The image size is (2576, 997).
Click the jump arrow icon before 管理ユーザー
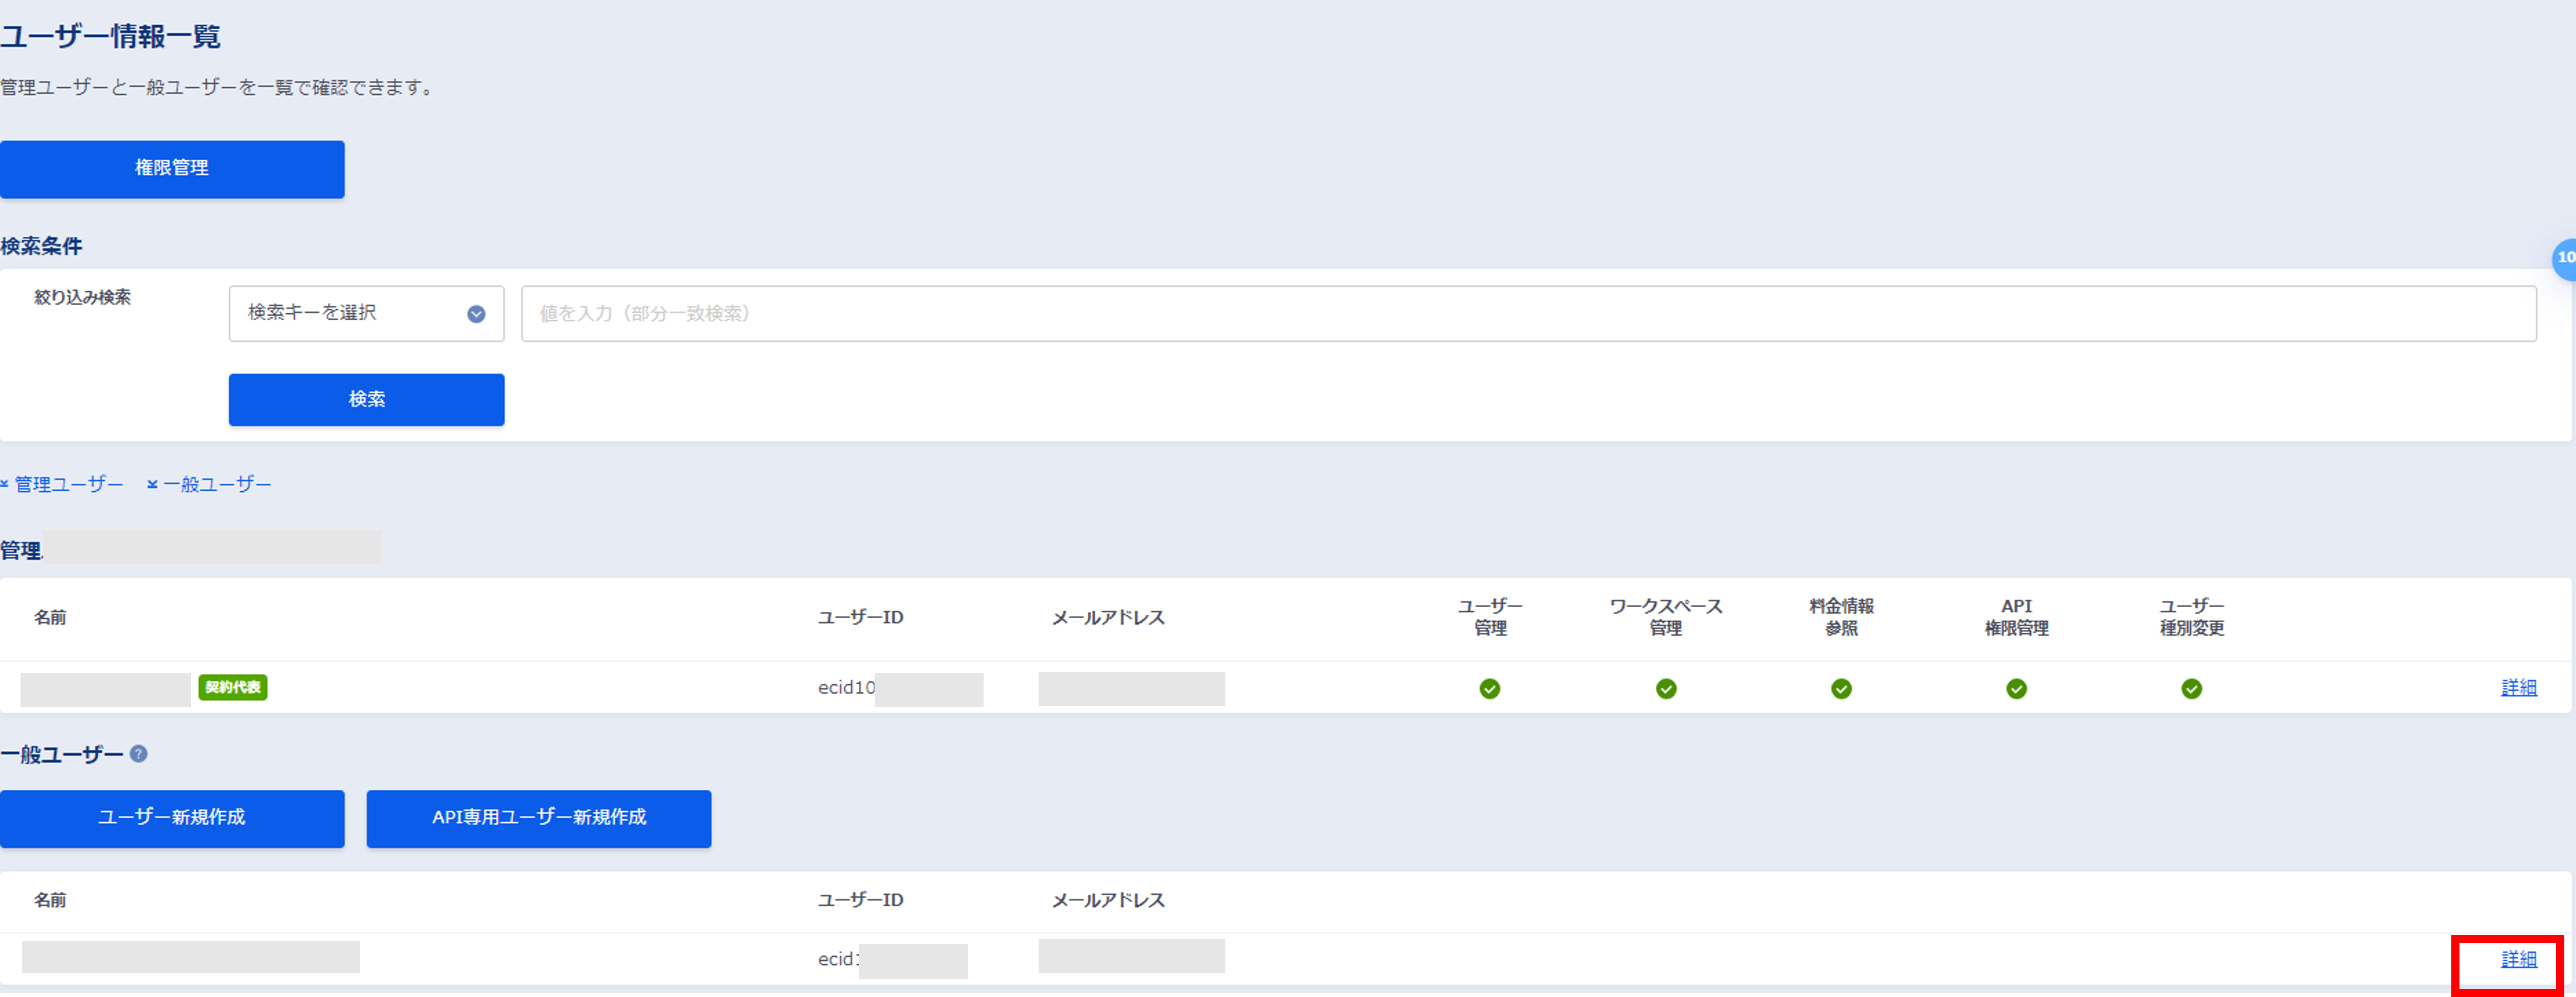point(5,484)
